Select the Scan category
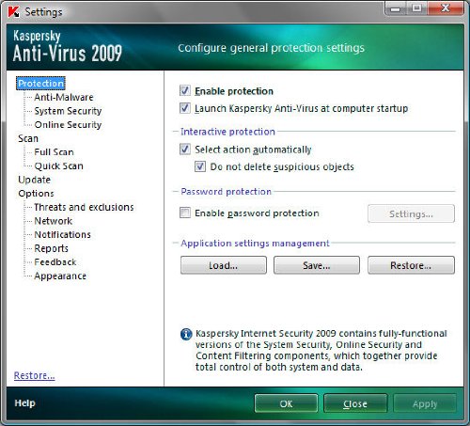The height and width of the screenshot is (426, 470). tap(28, 138)
